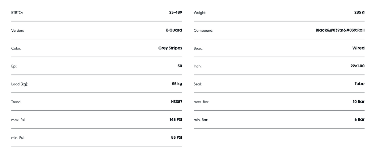Click the 22×1.00 inch value
This screenshot has height=151, width=375.
click(x=357, y=66)
